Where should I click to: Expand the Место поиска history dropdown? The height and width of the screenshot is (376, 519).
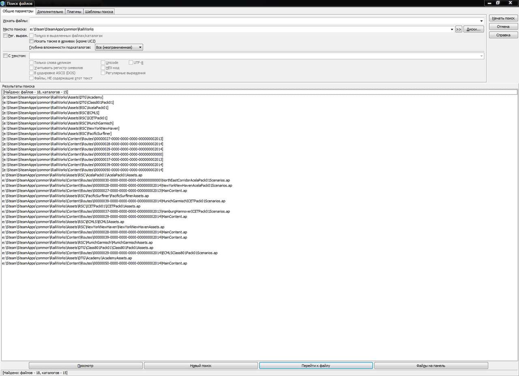pyautogui.click(x=452, y=29)
